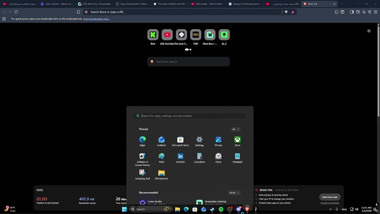
Task: Open LinkedIn pinned app
Action: pyautogui.click(x=180, y=158)
